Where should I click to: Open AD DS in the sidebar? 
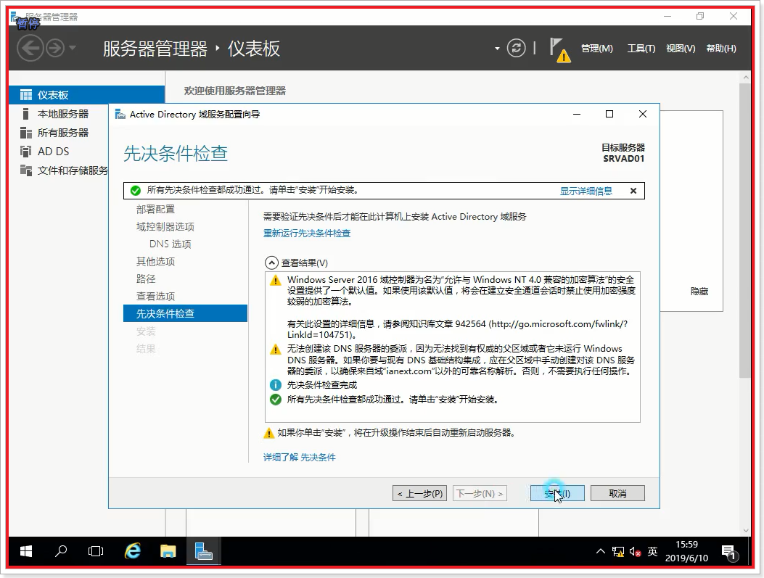pos(54,152)
